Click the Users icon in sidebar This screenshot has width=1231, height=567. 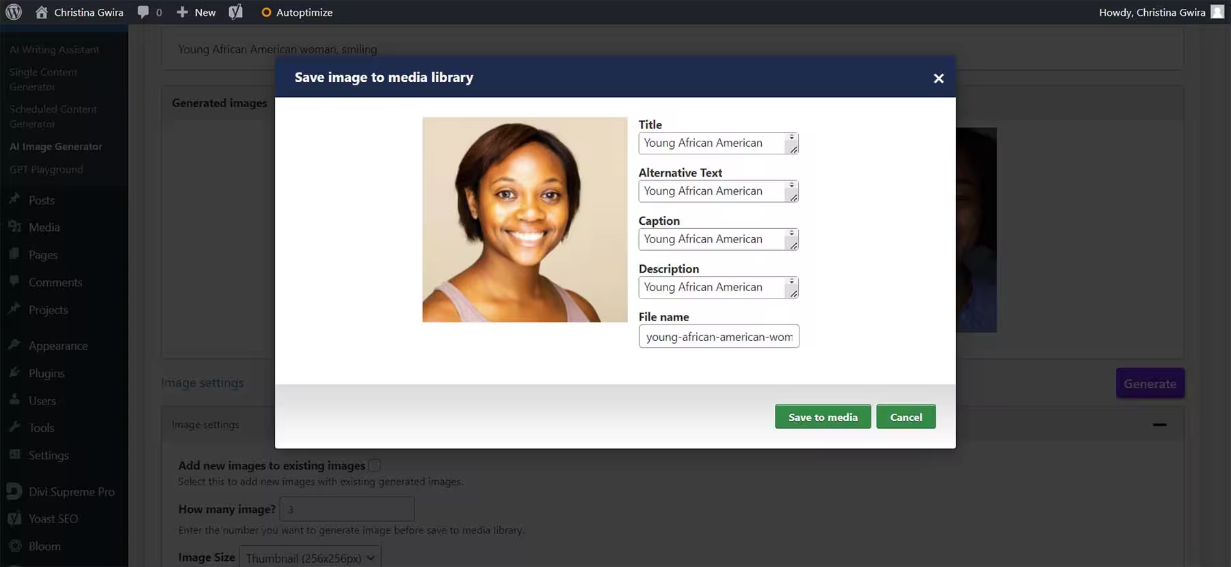pos(14,400)
